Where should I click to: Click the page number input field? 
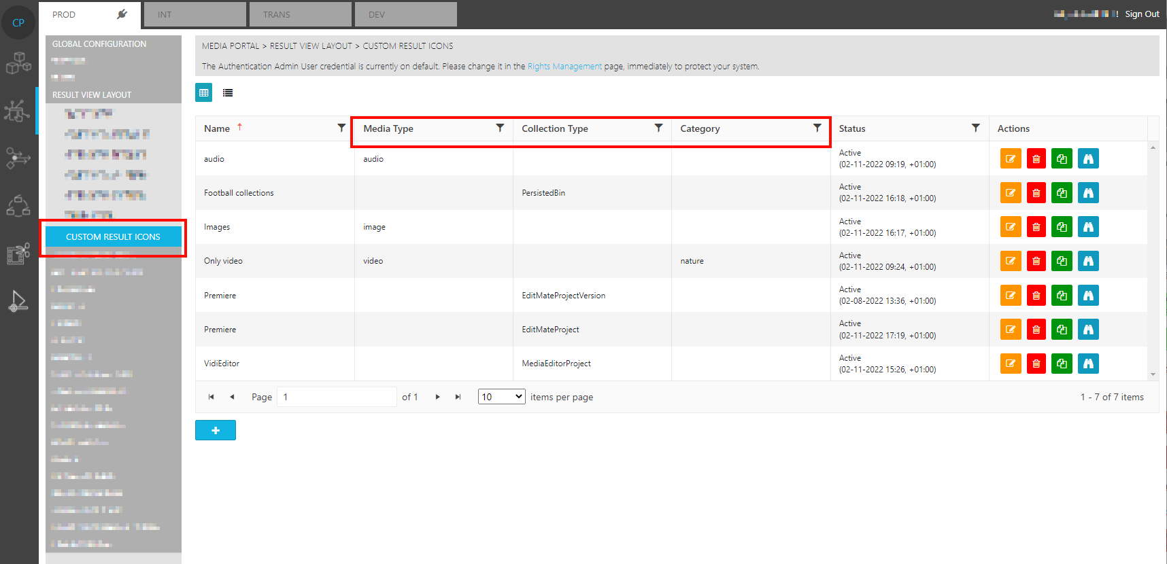pos(337,397)
